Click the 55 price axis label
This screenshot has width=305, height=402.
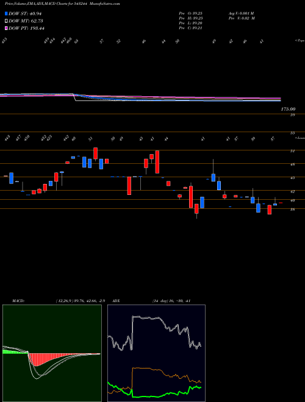click(x=292, y=133)
